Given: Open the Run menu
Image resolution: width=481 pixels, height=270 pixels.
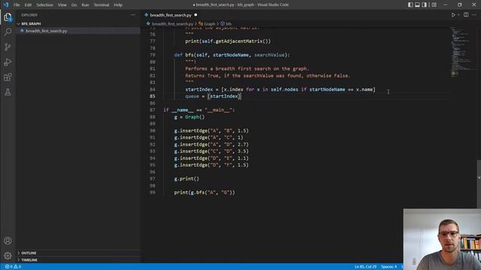Looking at the screenshot, I should click(x=85, y=4).
